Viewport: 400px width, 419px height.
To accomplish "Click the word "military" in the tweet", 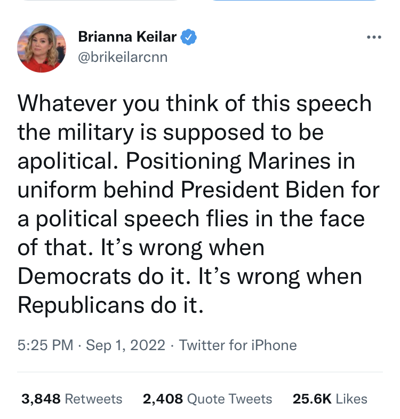I will 95,132.
